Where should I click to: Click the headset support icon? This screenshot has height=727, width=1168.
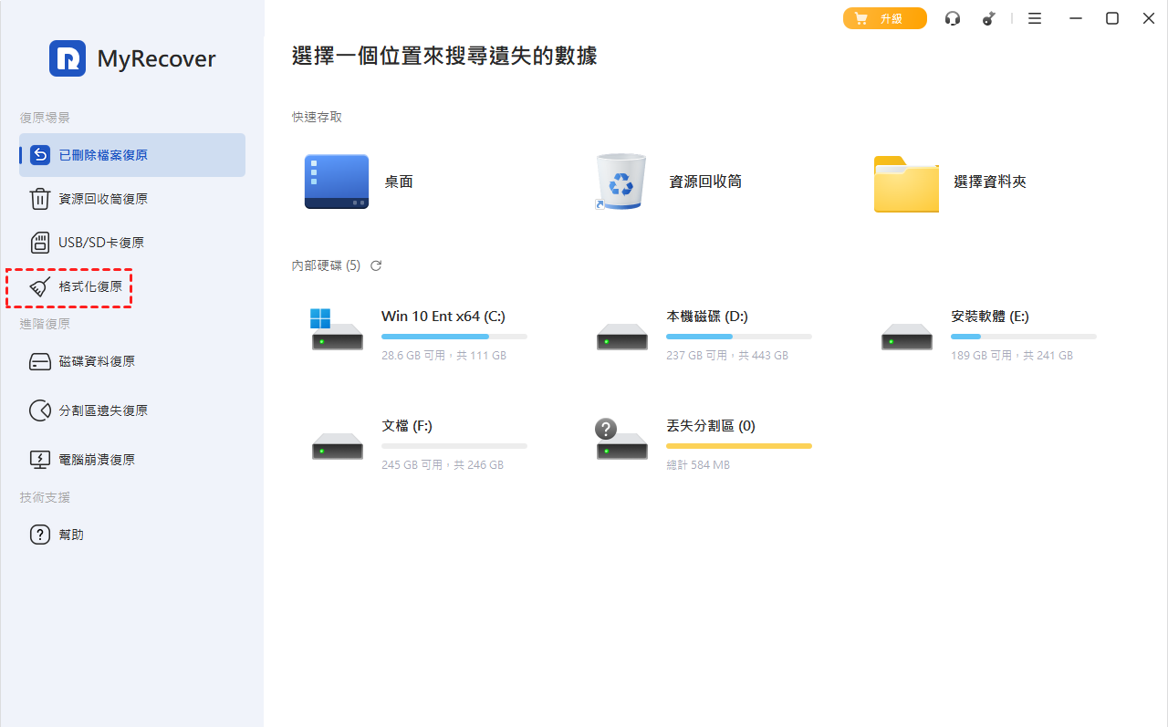click(953, 18)
